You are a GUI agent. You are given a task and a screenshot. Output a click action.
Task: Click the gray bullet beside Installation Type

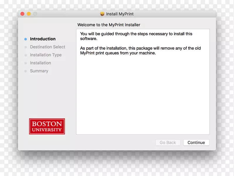[x=25, y=55]
